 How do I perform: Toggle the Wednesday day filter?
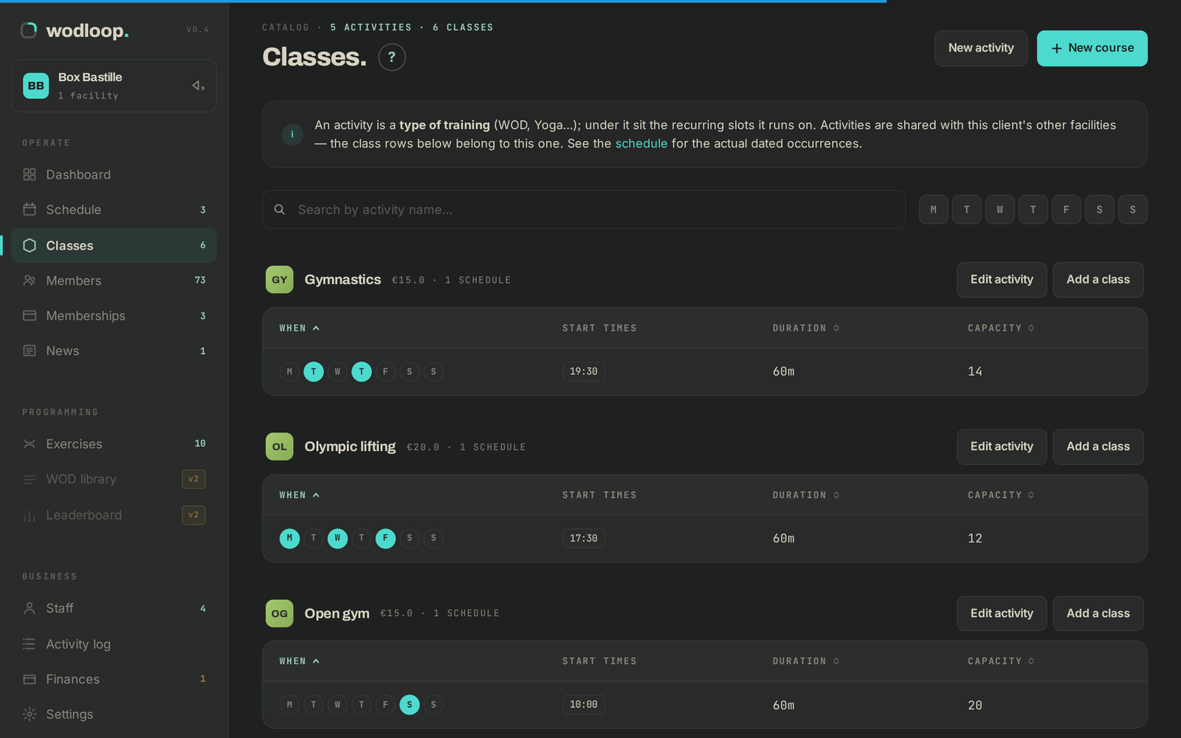(1000, 210)
